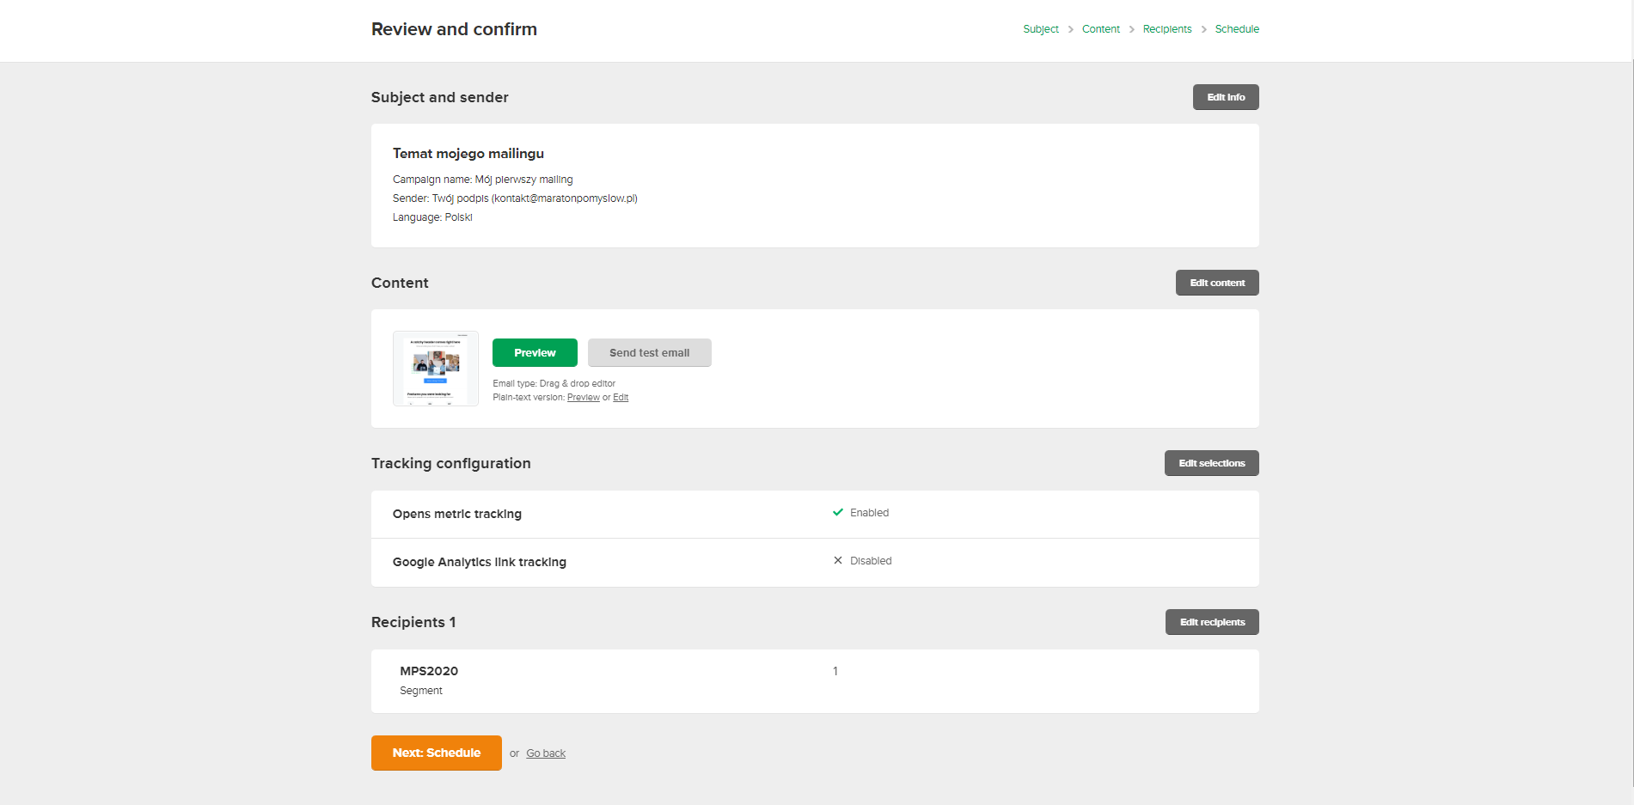Viewport: 1634px width, 805px height.
Task: Click Edit content button
Action: [1217, 282]
